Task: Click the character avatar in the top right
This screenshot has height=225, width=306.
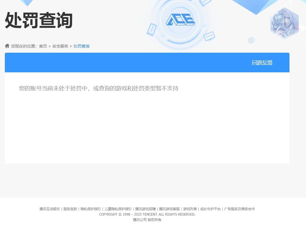Action: tap(284, 22)
